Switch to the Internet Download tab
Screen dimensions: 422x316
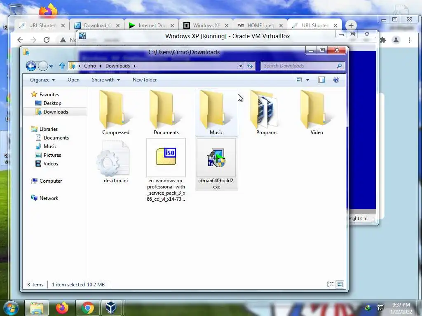pyautogui.click(x=152, y=25)
